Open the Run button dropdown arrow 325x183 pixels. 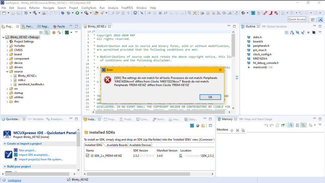pos(81,13)
